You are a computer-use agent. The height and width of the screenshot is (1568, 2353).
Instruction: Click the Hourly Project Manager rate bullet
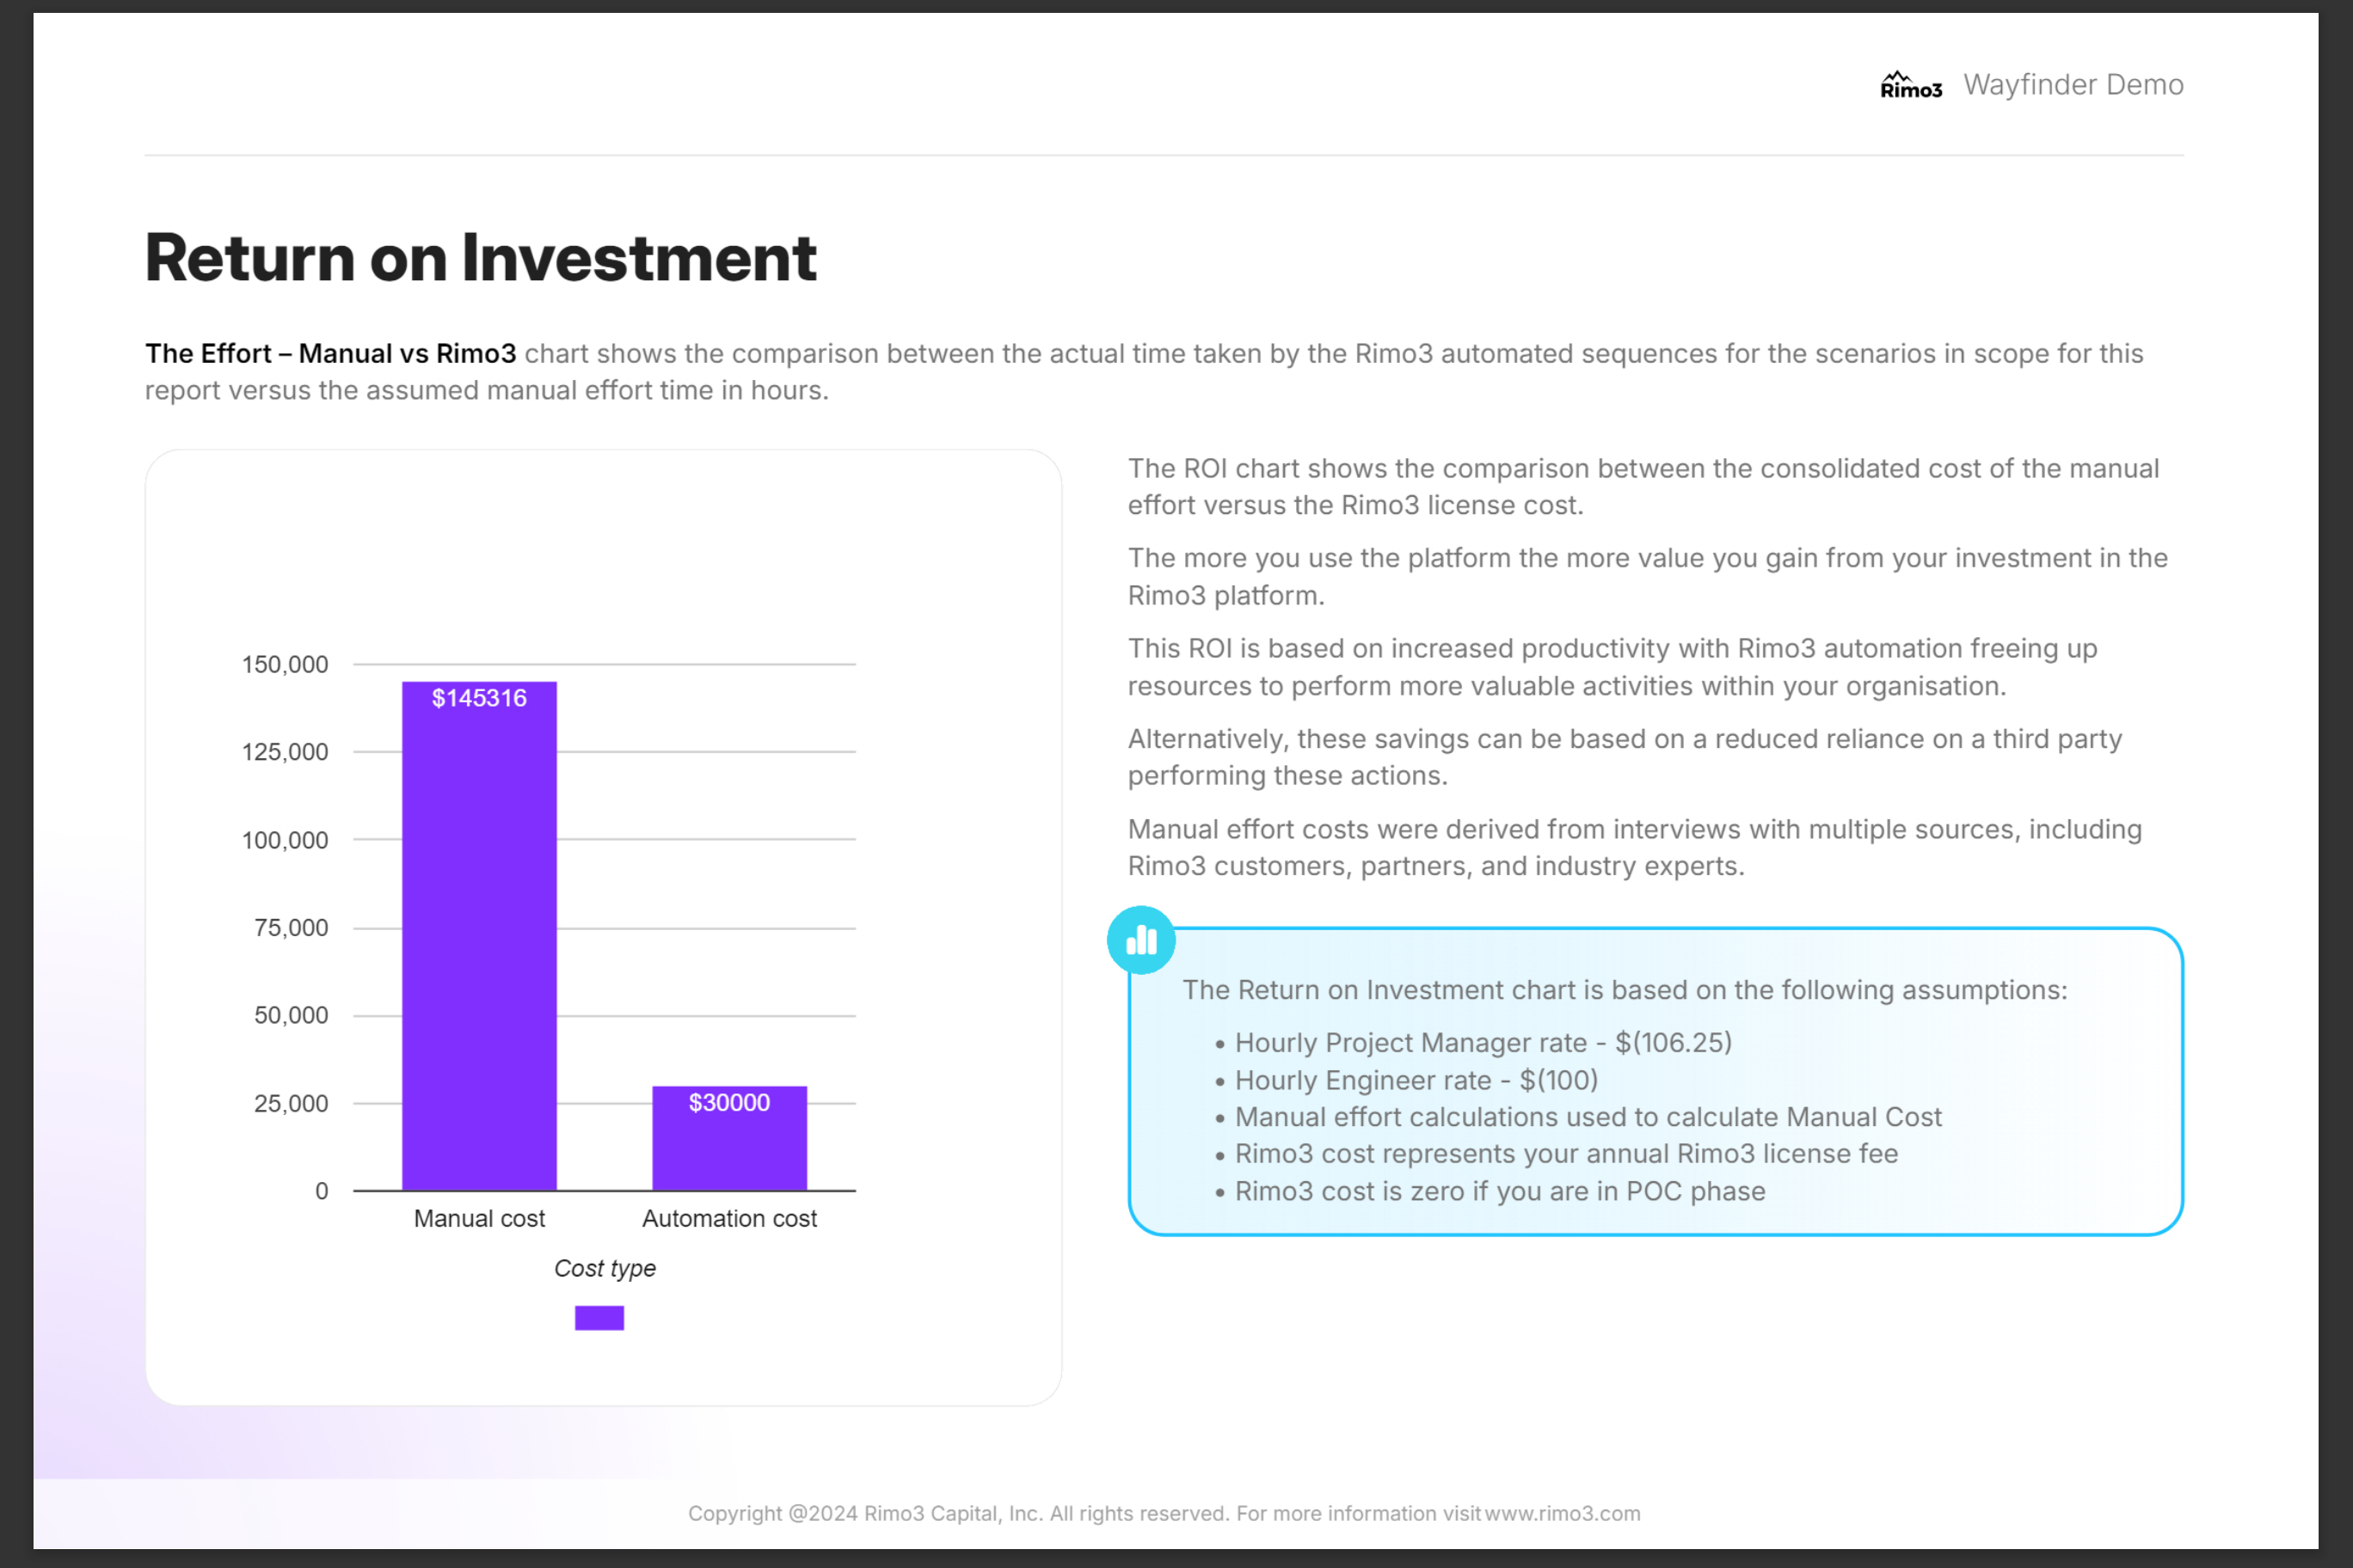pyautogui.click(x=1483, y=1043)
